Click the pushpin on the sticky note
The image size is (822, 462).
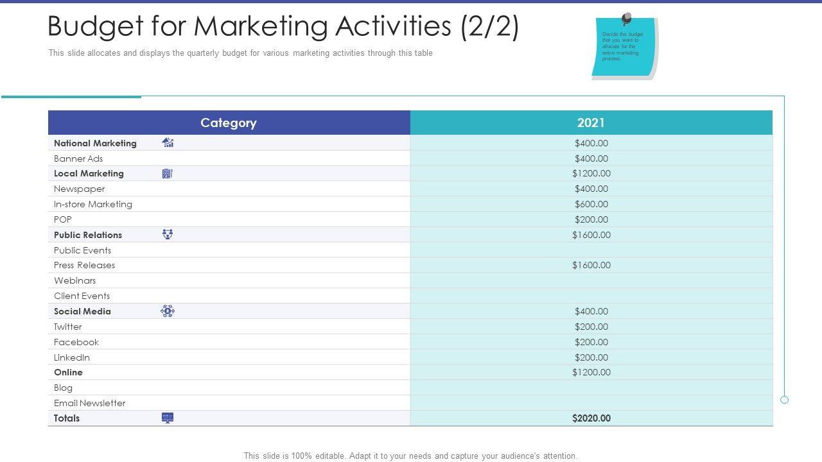(x=626, y=19)
